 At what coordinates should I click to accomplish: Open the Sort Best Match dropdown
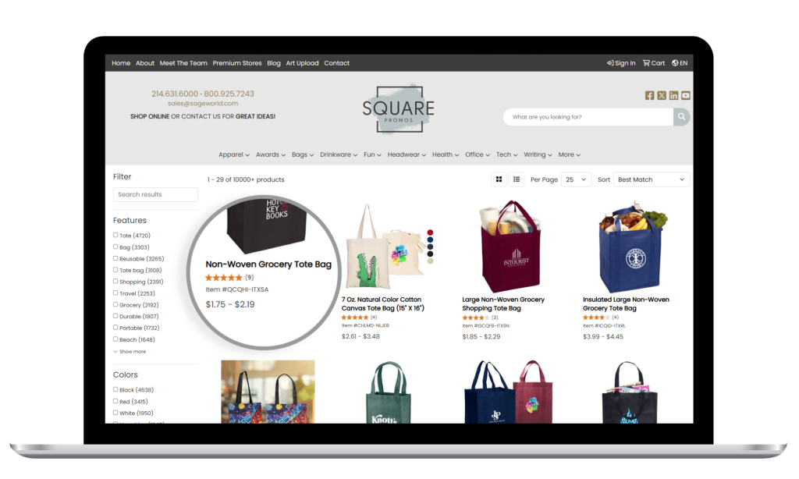pos(652,179)
